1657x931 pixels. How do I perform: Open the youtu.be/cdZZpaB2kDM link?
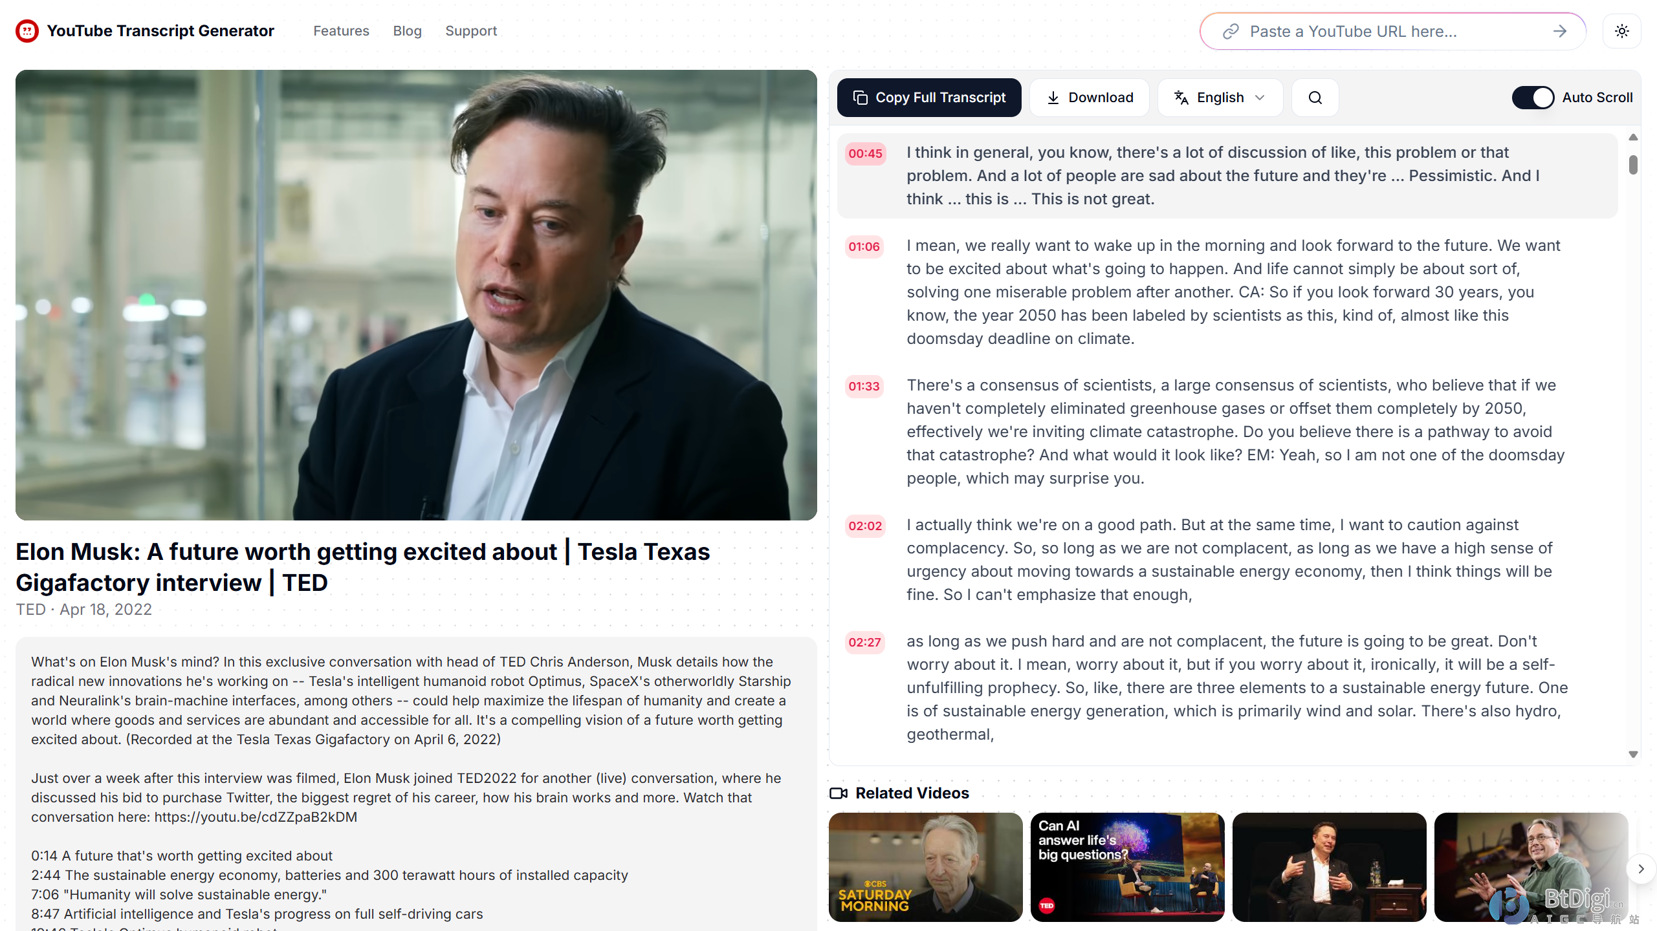click(x=256, y=817)
